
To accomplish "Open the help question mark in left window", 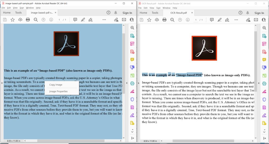I will tap(108, 13).
